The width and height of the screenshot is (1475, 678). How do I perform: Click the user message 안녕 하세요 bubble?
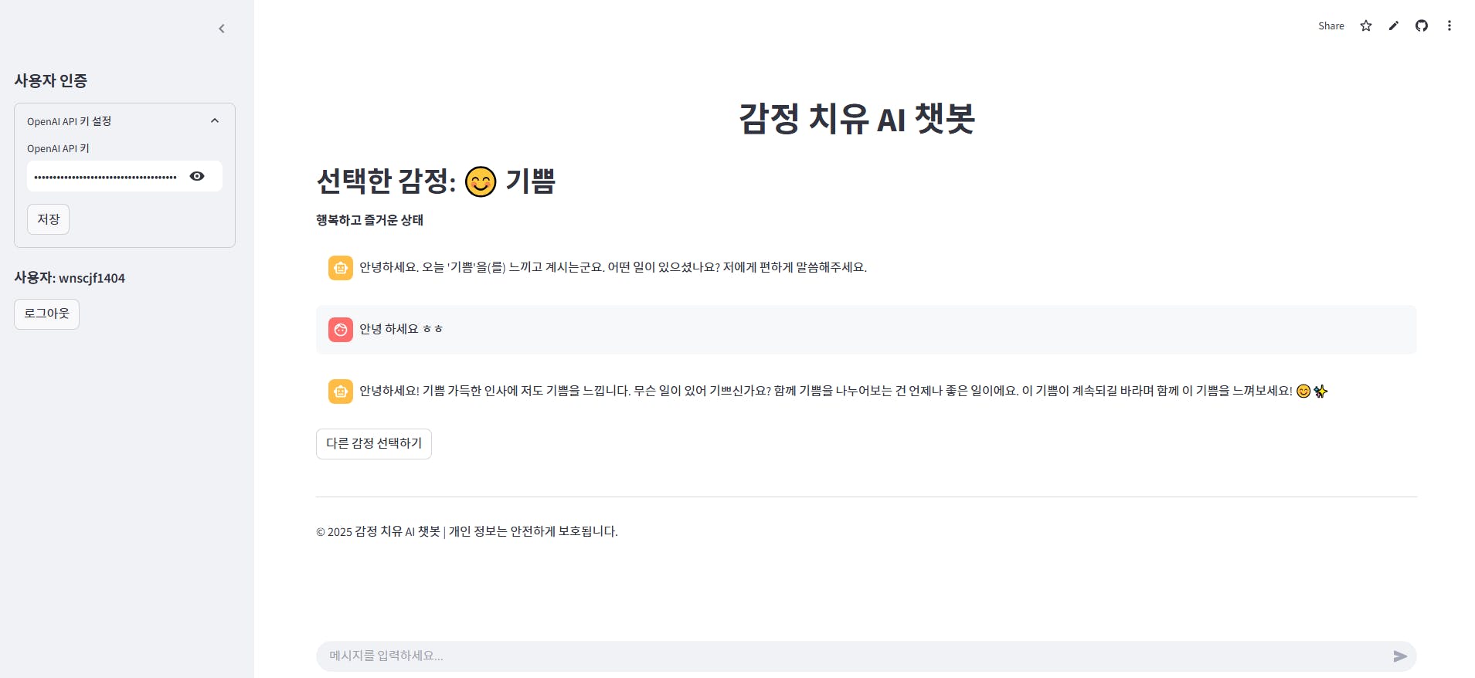pos(866,330)
